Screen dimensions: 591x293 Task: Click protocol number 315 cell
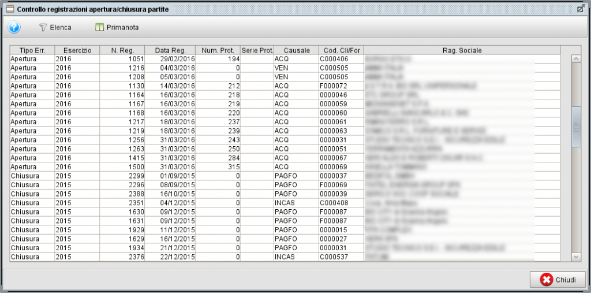(218, 166)
